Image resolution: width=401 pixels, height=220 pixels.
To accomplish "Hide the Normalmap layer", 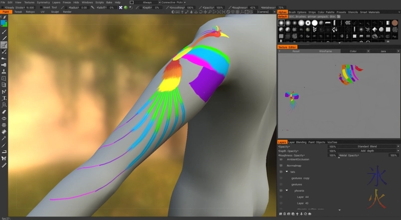I will pos(281,165).
